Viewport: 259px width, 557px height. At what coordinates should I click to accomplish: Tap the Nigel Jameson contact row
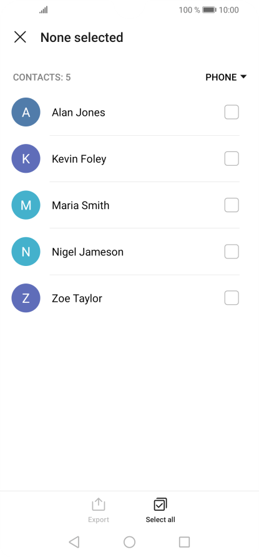tap(129, 252)
